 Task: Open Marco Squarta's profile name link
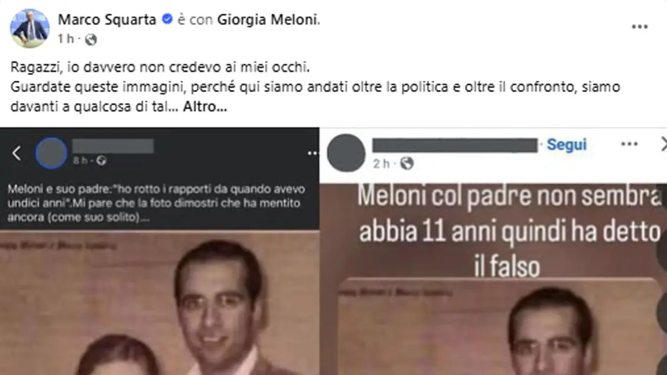(107, 19)
